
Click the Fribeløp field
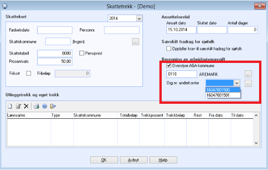click(x=72, y=74)
